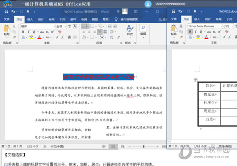
Task: Undo last action in WORD1 window
Action: 13,11
